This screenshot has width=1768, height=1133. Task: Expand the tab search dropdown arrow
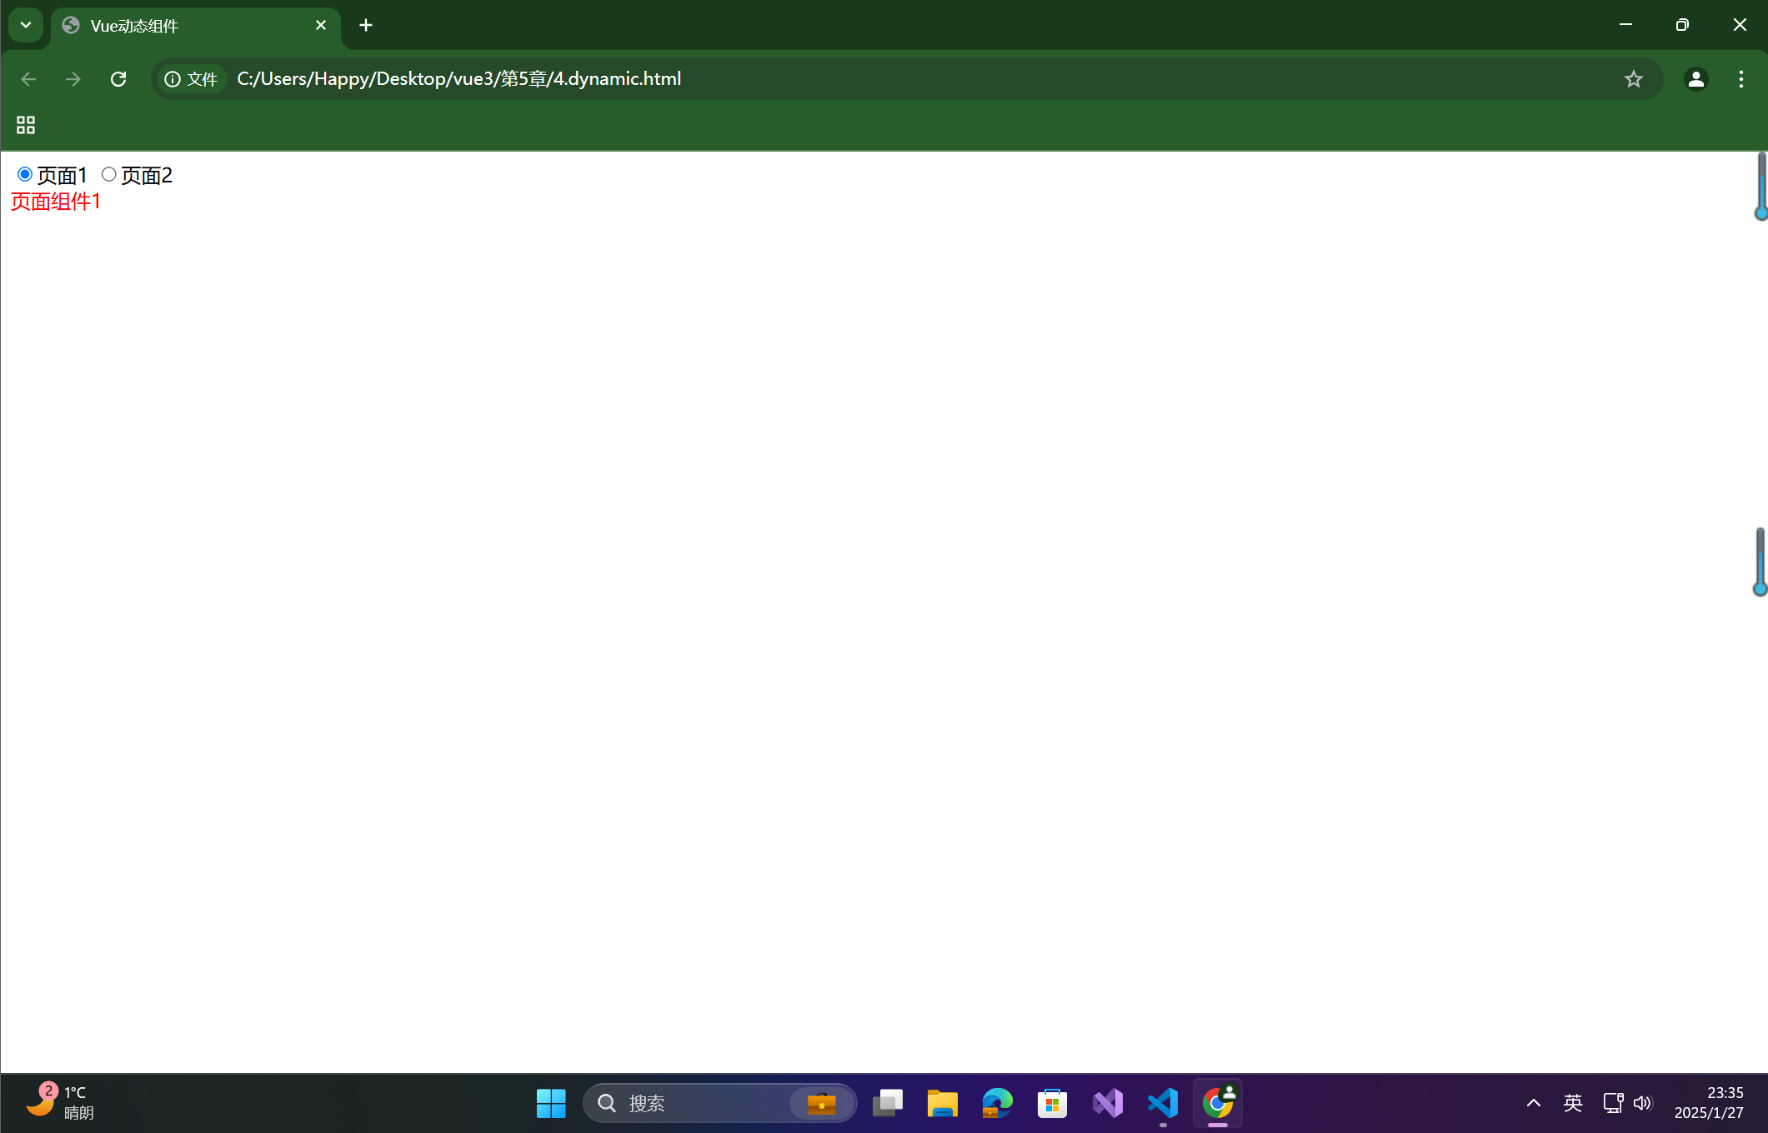26,25
